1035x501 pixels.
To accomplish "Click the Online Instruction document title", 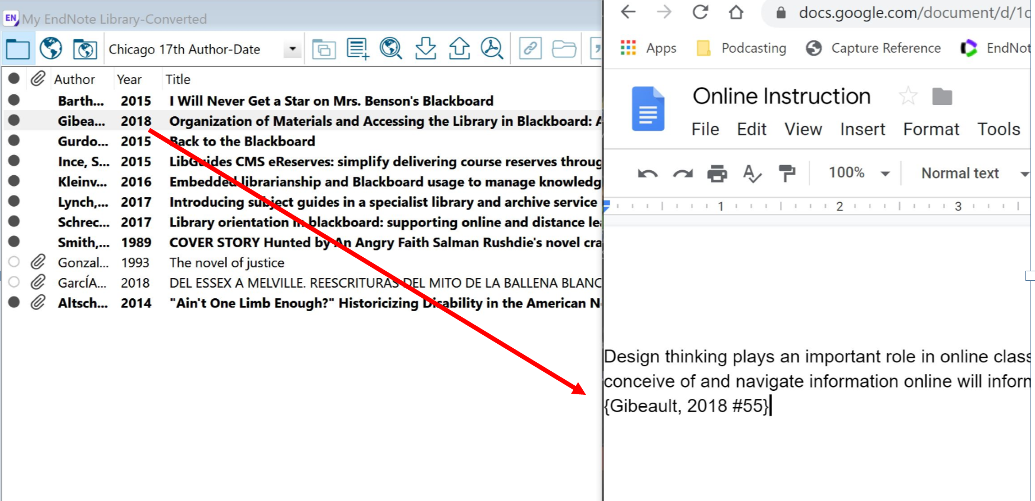I will 782,97.
